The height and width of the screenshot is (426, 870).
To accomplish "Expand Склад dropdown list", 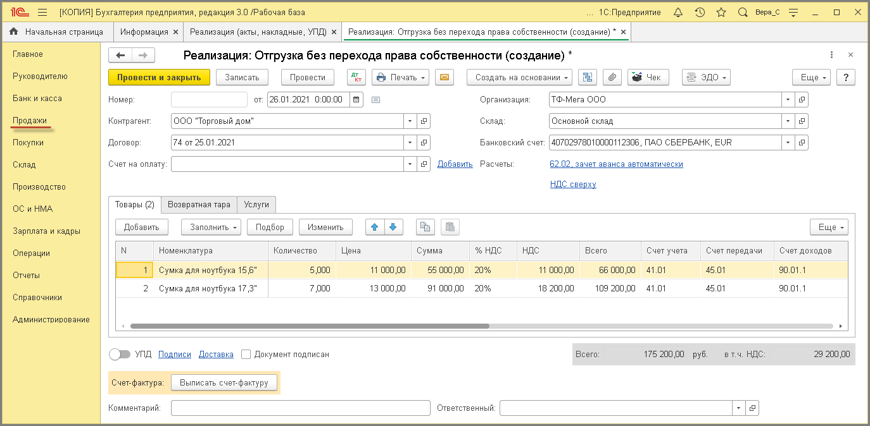I will click(788, 121).
